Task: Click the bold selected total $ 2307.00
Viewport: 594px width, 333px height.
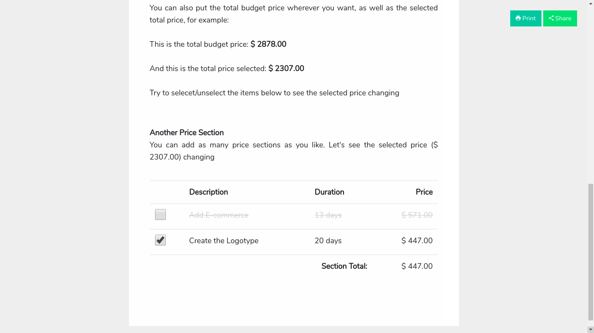Action: (286, 69)
